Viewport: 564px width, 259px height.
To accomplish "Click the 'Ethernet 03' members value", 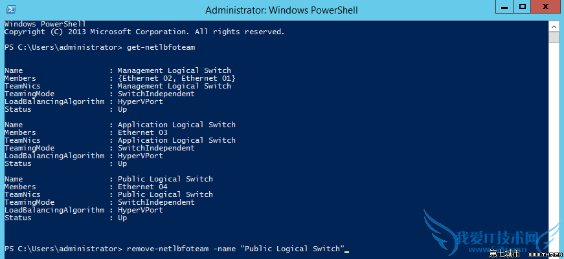I will (142, 132).
